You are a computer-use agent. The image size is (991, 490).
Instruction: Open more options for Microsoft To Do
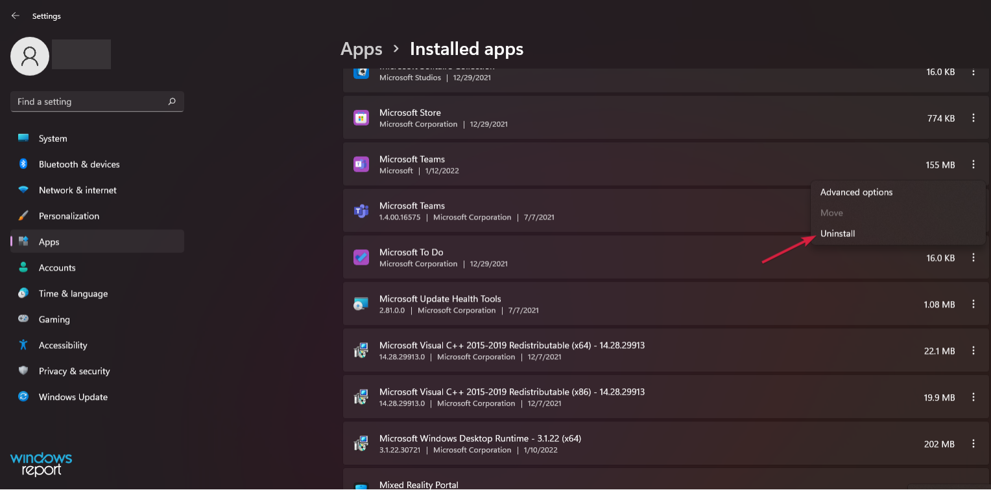coord(973,258)
